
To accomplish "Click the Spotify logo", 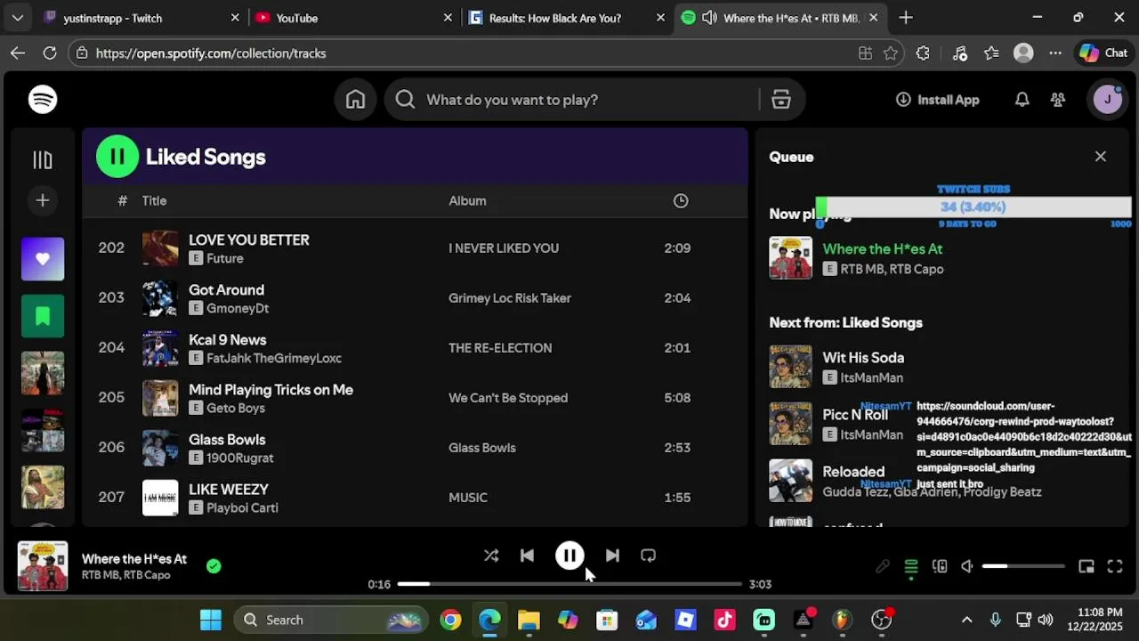I will (43, 100).
